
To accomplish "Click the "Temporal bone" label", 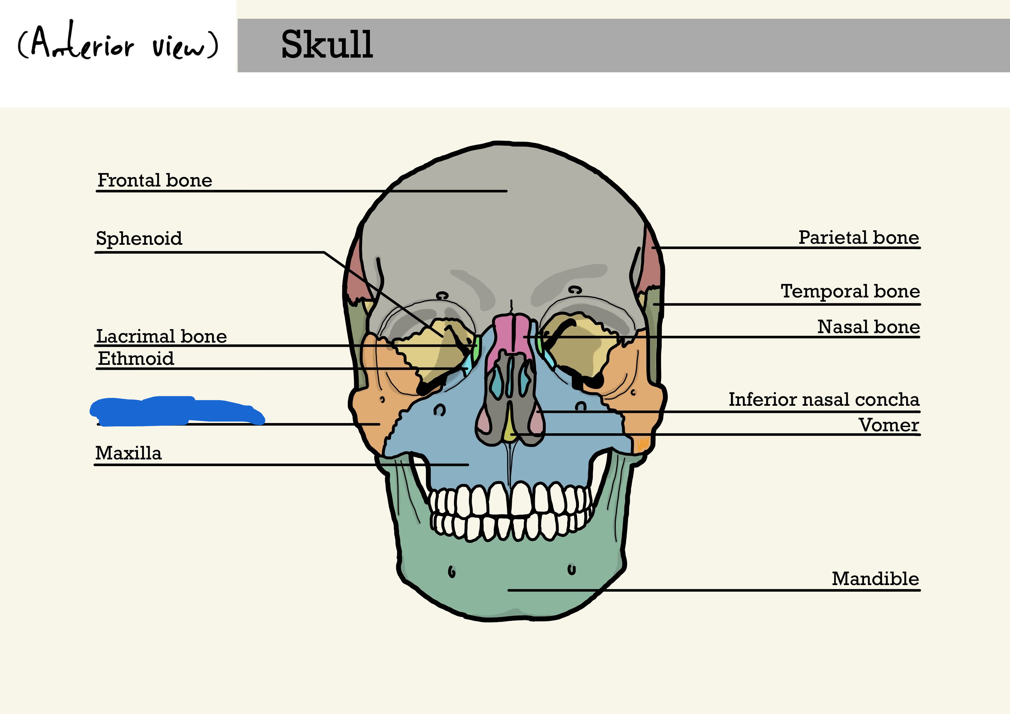I will coord(850,291).
